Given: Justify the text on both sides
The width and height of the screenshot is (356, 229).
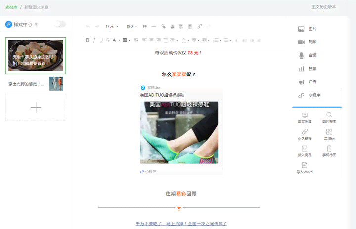Looking at the screenshot, I should click(x=165, y=40).
